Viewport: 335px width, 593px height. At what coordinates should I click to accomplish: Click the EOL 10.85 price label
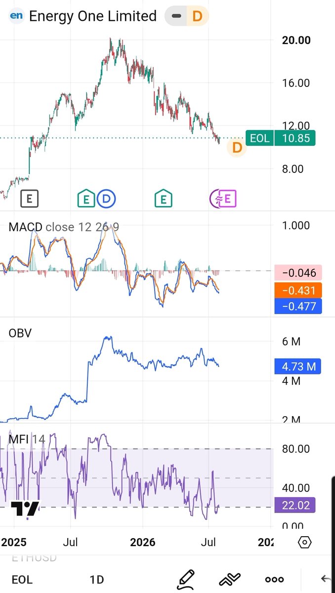tap(281, 138)
